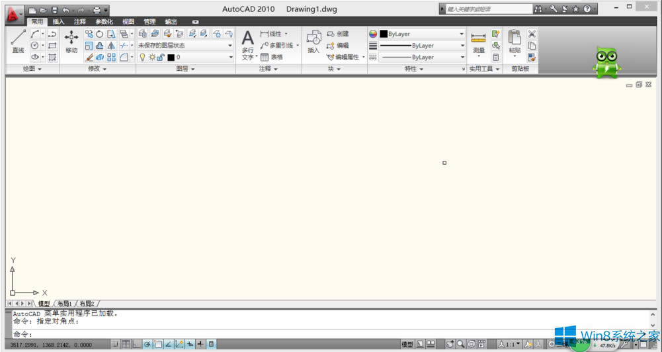Screen dimensions: 662x352
Task: Toggle Grid display in the status bar
Action: coord(126,344)
